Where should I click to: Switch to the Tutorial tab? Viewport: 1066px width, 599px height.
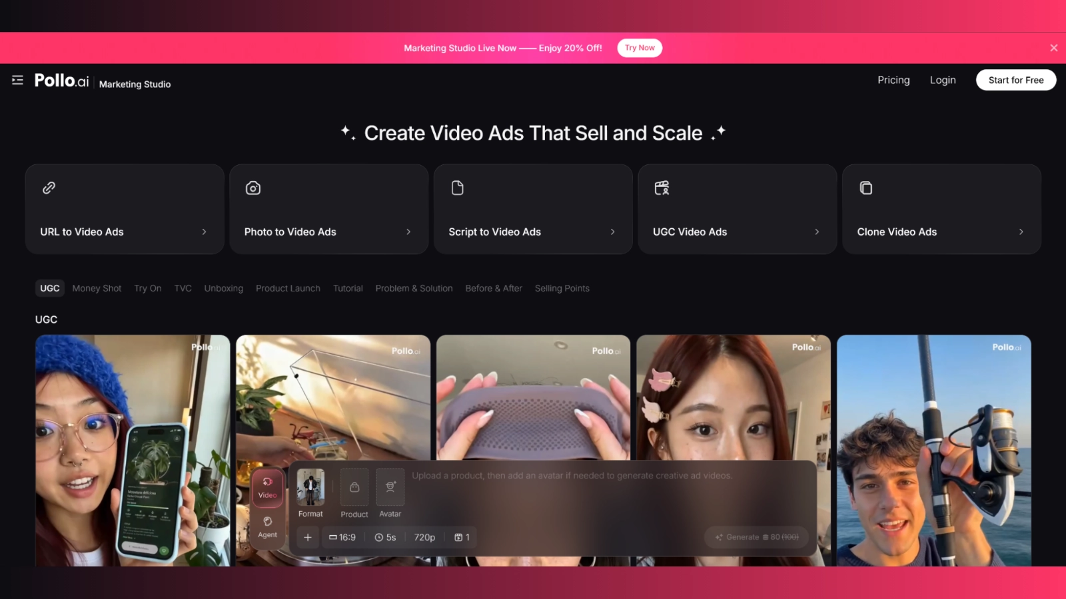(x=348, y=288)
